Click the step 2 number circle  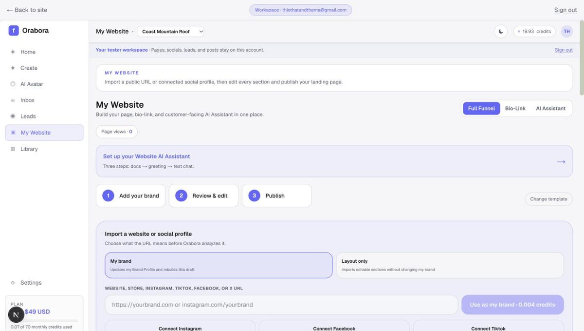pyautogui.click(x=181, y=195)
